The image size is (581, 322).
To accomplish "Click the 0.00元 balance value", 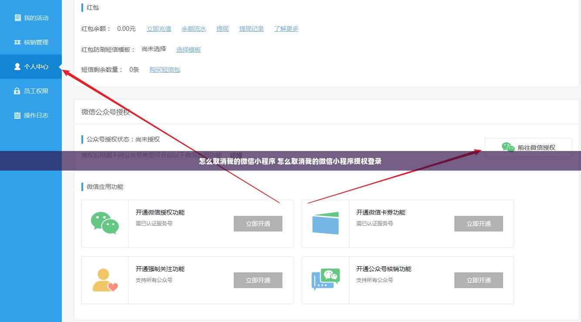I will pos(126,29).
